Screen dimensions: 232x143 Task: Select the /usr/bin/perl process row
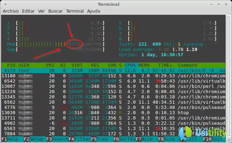(x=105, y=86)
